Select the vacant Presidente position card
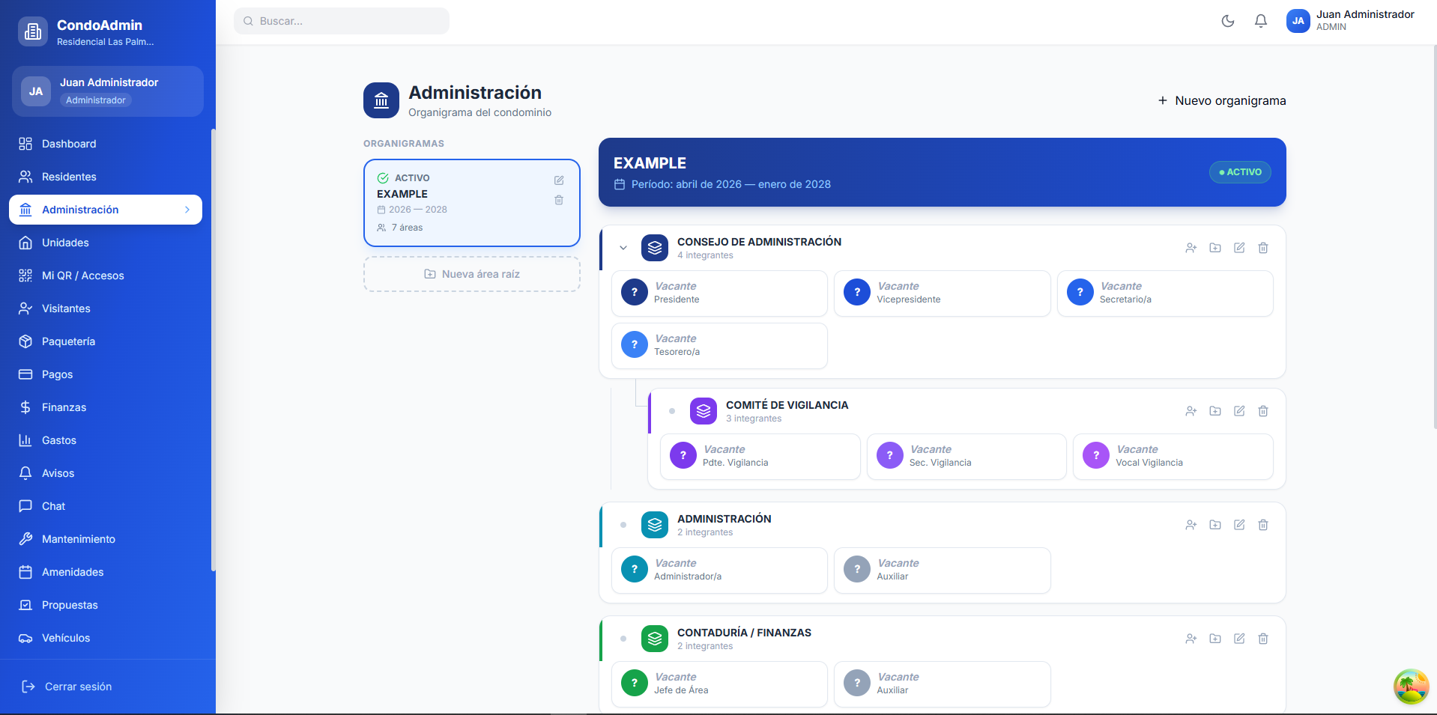Image resolution: width=1437 pixels, height=715 pixels. tap(718, 293)
